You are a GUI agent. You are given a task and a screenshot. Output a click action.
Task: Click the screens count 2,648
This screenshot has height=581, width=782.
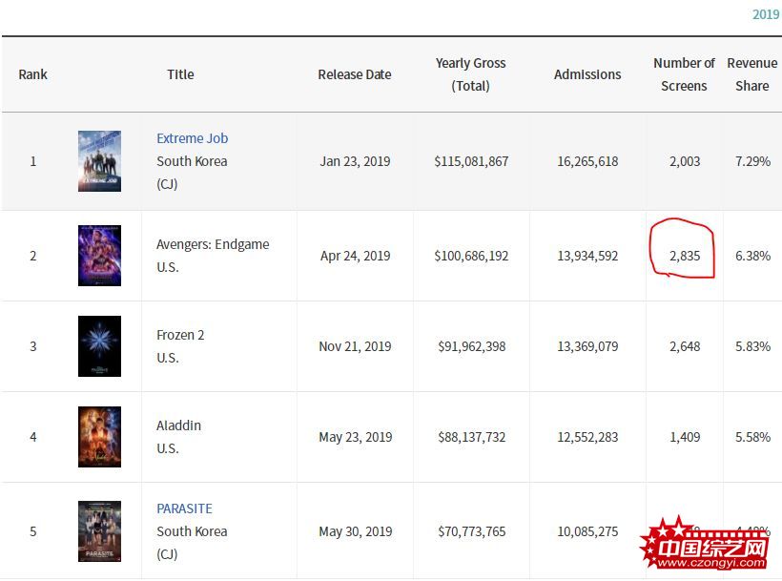pos(685,346)
